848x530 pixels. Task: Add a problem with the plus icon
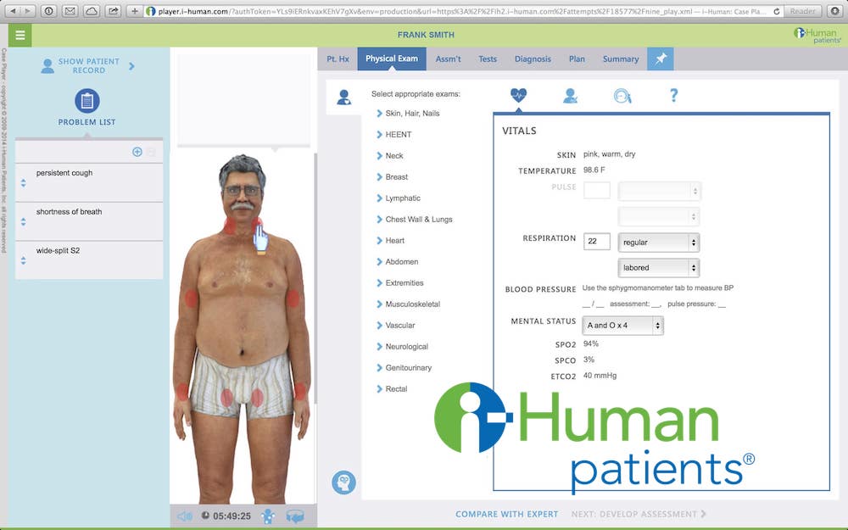click(x=137, y=152)
